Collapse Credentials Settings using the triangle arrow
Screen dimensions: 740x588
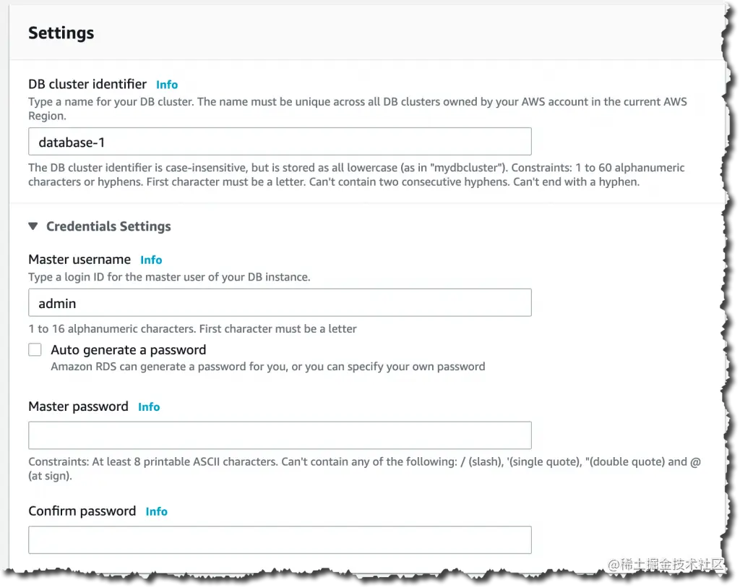click(x=33, y=226)
